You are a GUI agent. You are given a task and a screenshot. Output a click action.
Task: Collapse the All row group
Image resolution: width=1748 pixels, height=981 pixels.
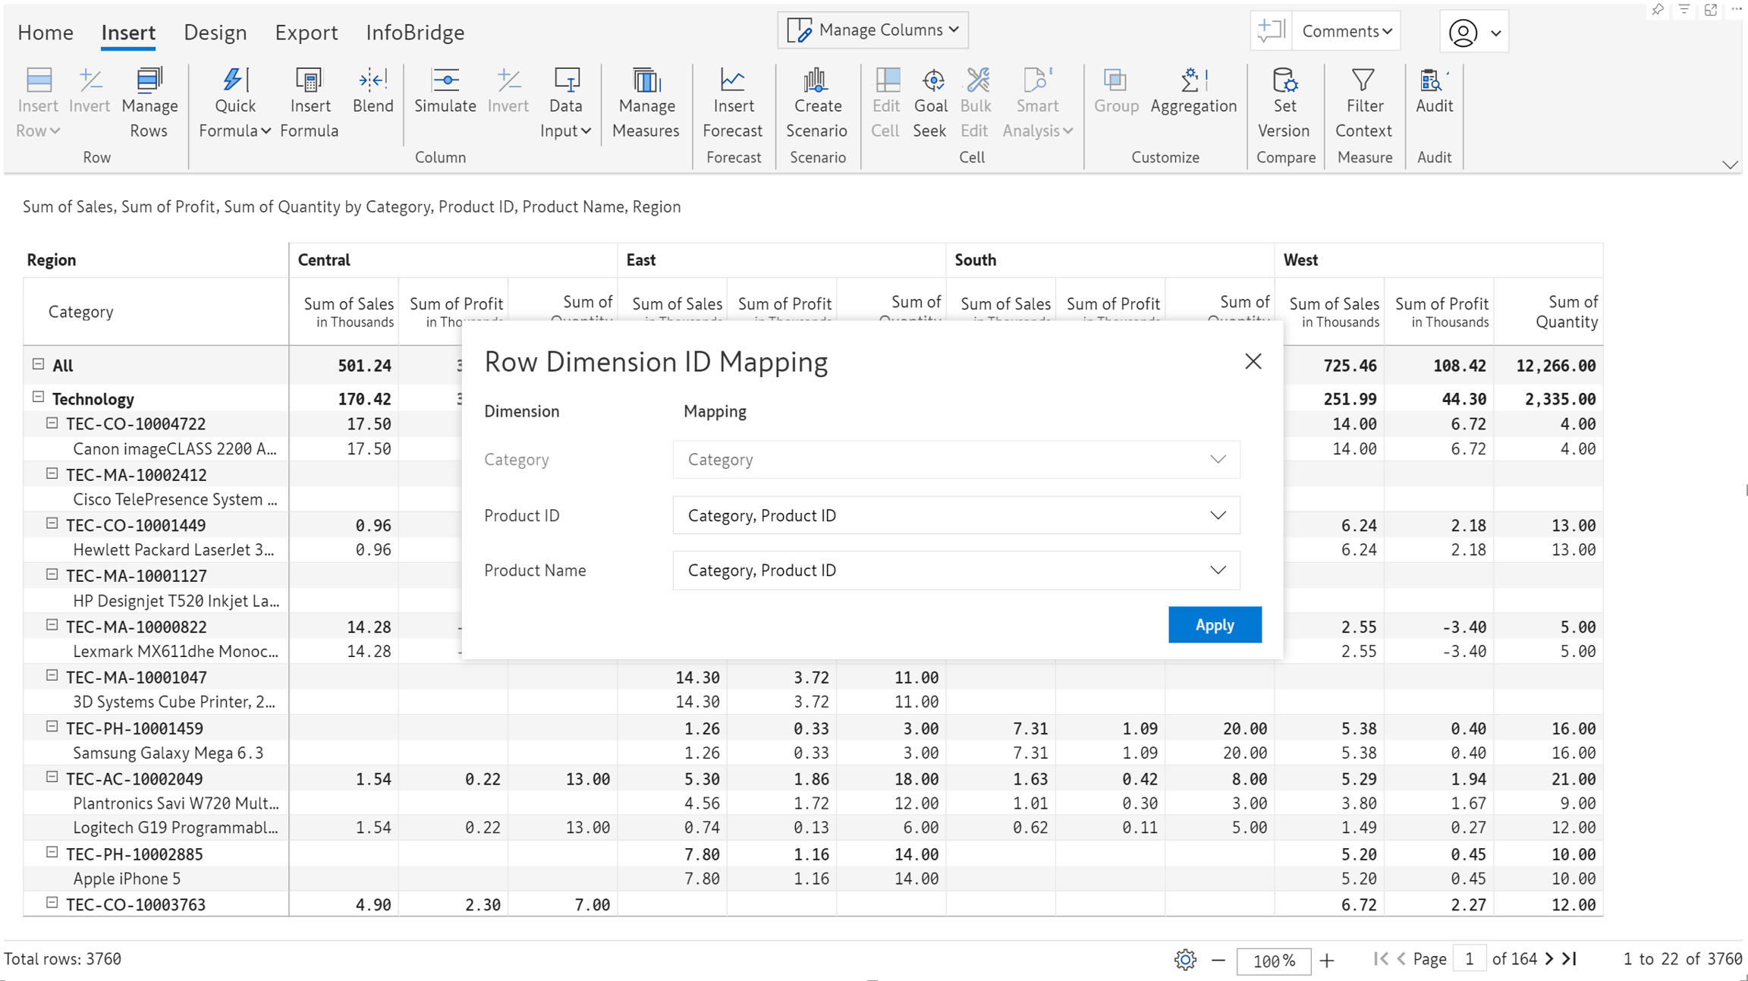tap(39, 364)
